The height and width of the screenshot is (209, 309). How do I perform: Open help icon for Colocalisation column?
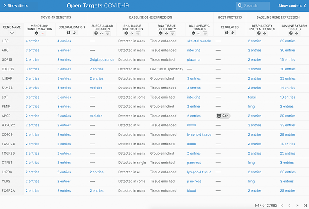tap(68, 32)
